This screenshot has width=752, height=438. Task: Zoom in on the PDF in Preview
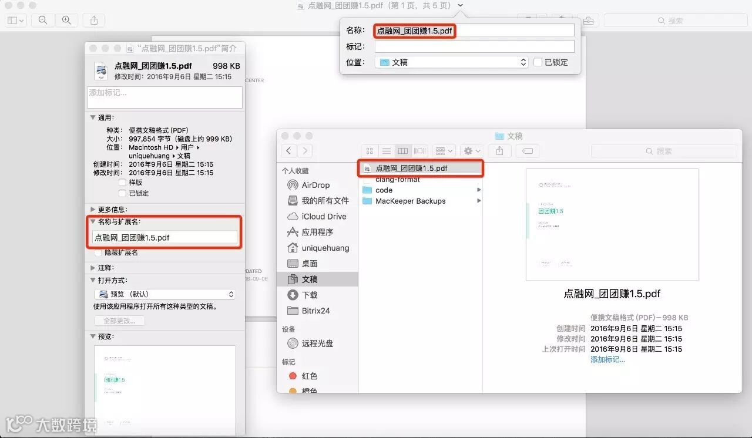[x=66, y=20]
